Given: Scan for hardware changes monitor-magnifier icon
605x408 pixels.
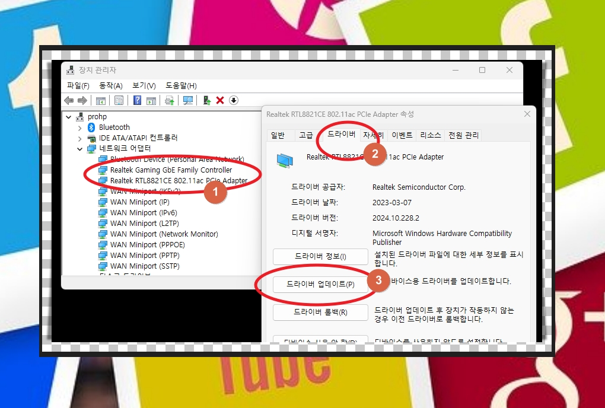Looking at the screenshot, I should tap(188, 101).
